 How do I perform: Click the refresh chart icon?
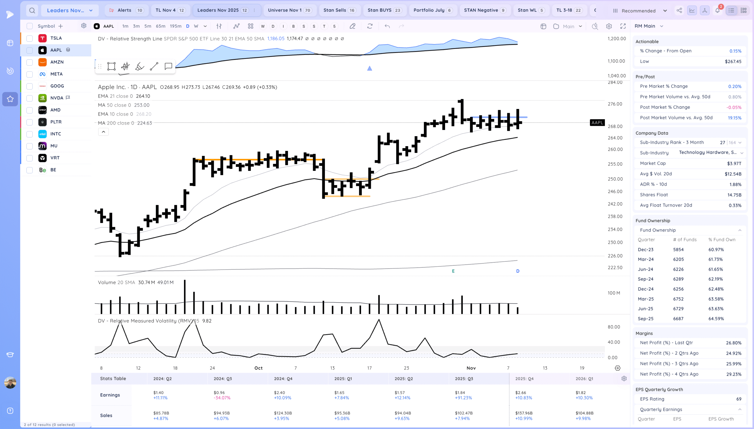tap(370, 26)
